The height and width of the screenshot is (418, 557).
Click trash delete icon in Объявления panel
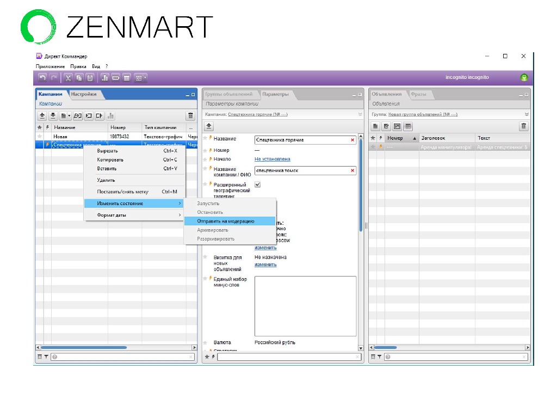tap(524, 126)
